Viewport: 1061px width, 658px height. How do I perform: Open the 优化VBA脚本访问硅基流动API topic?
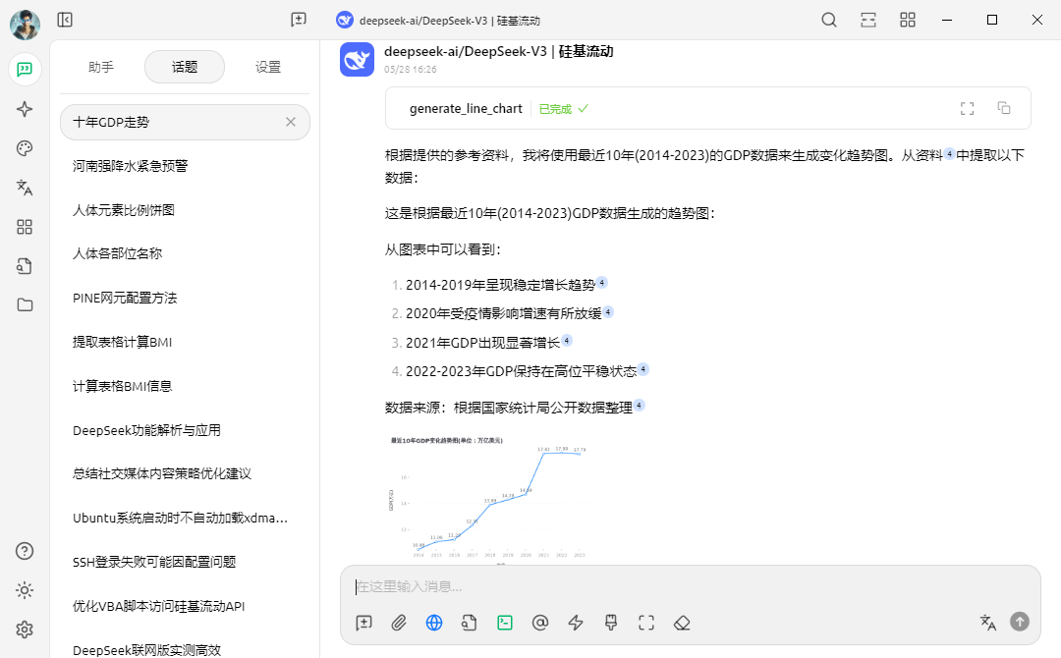(185, 607)
